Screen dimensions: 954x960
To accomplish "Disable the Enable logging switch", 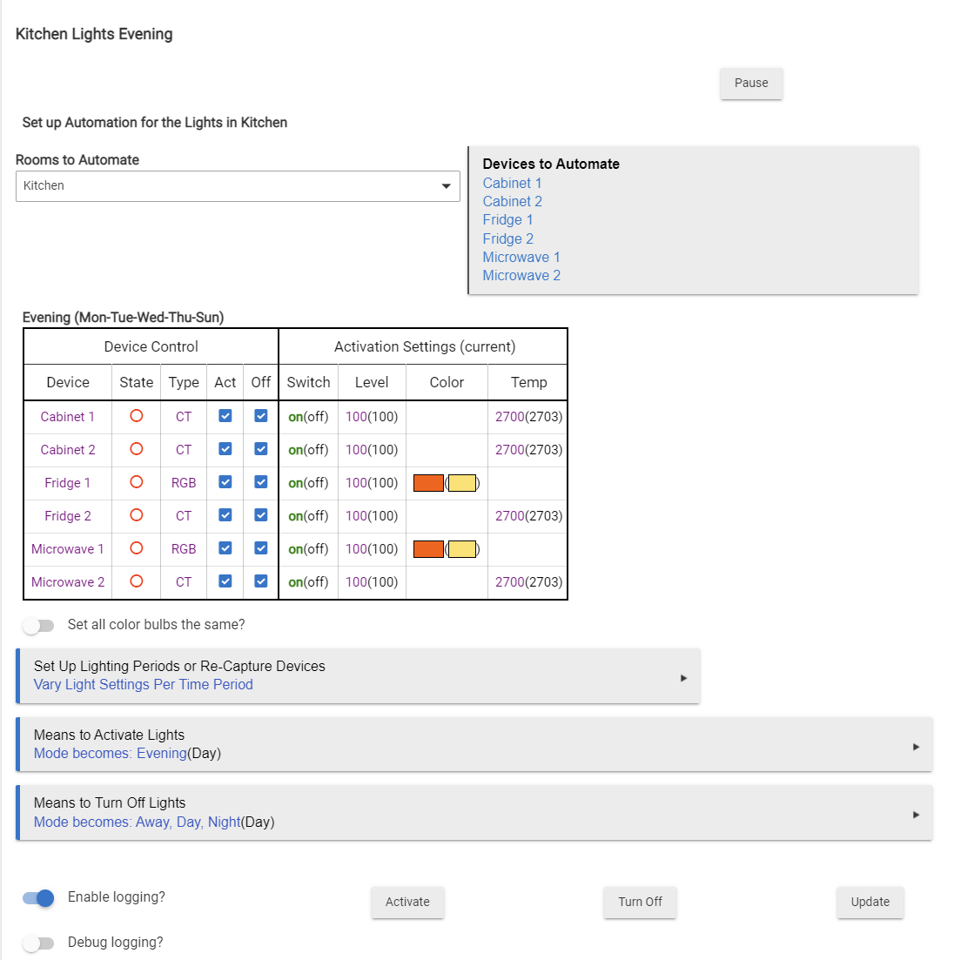I will click(39, 897).
